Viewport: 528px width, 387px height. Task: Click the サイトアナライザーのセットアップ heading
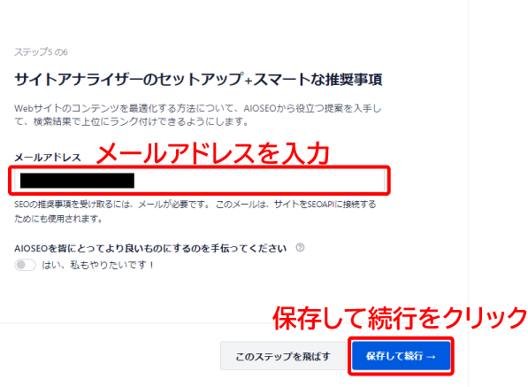point(128,80)
